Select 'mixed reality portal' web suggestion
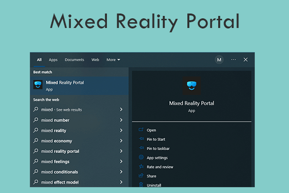This screenshot has height=193, width=289. coord(60,151)
